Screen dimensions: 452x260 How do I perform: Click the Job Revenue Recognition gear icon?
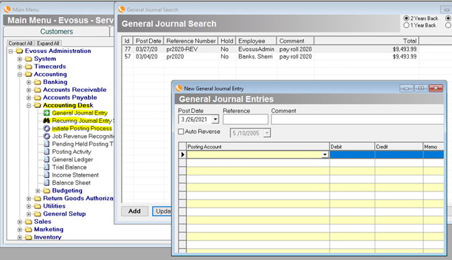tap(46, 136)
